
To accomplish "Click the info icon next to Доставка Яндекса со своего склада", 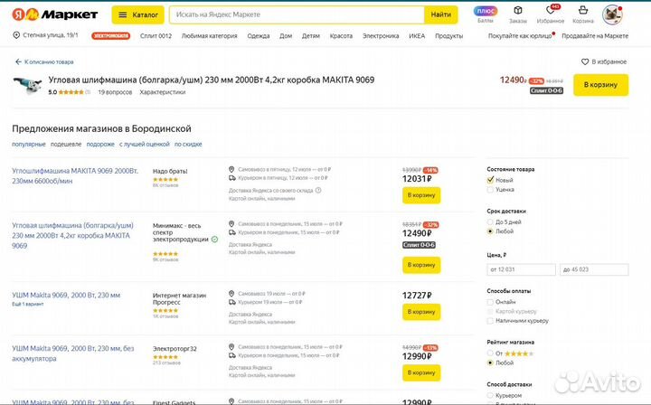I will (x=318, y=191).
